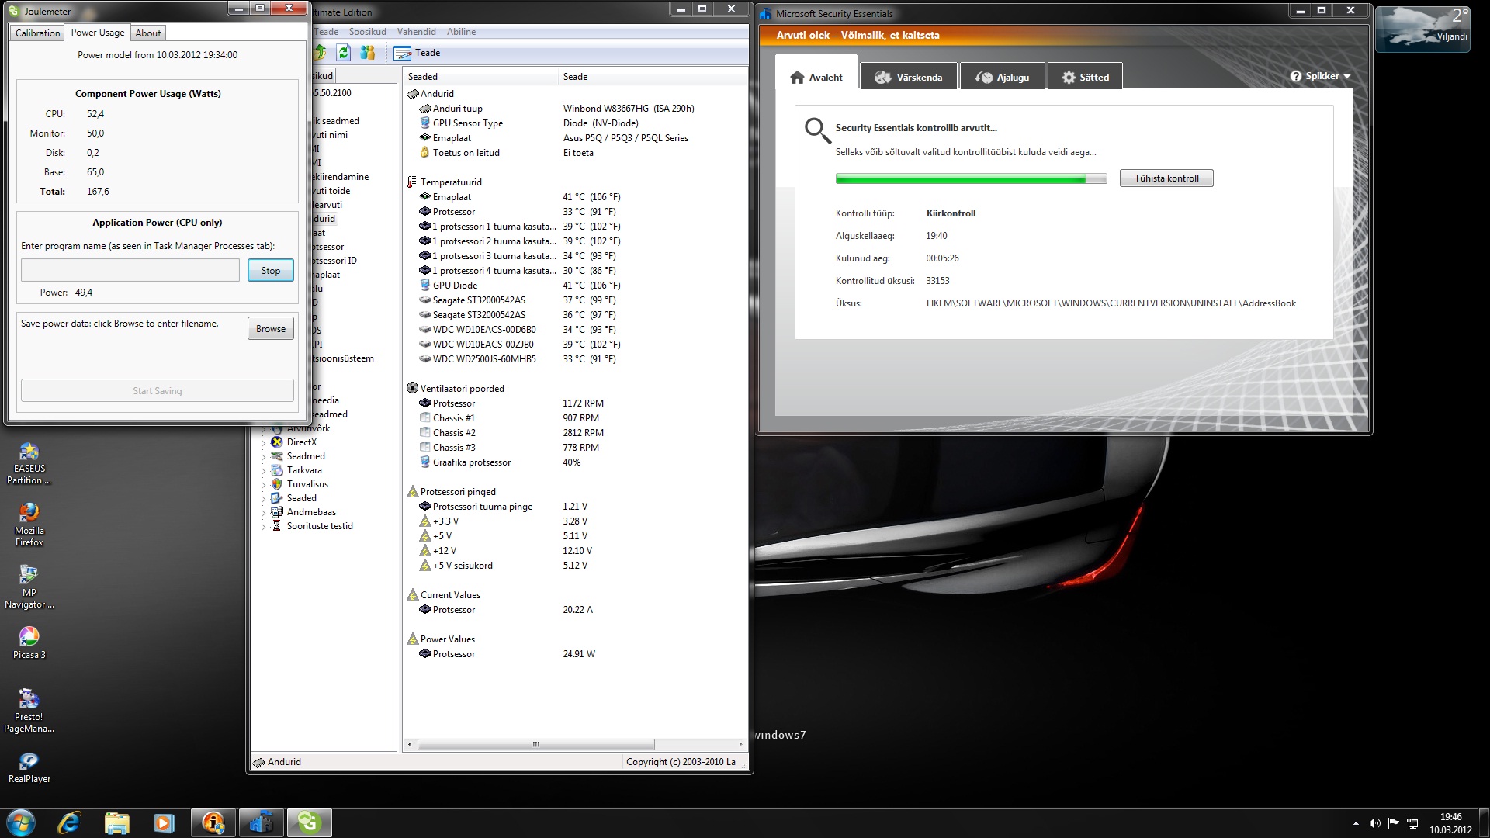This screenshot has height=838, width=1490.
Task: Click the Andmebaas tree icon
Action: pos(276,512)
